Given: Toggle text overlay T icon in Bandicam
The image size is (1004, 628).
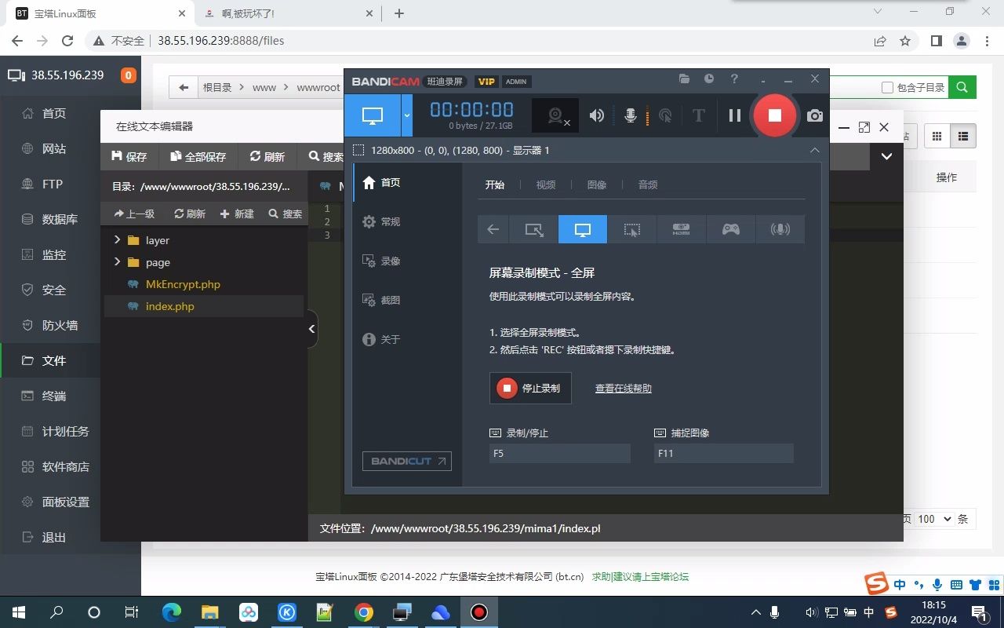Looking at the screenshot, I should tap(698, 115).
